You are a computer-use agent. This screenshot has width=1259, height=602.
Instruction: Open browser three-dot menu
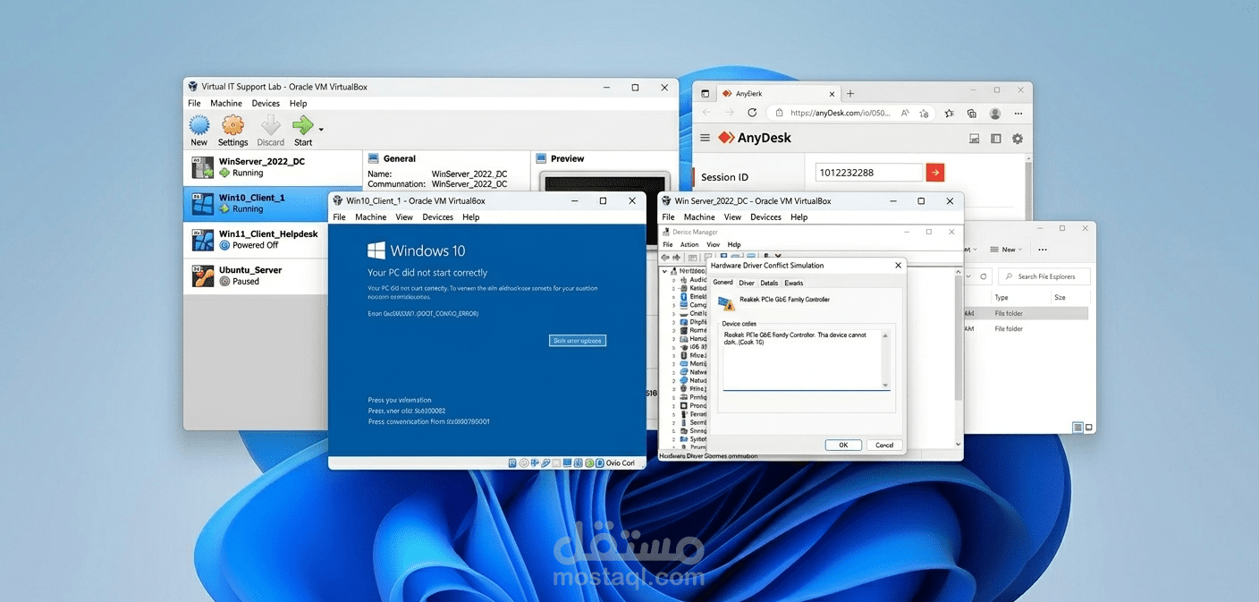click(x=1018, y=114)
